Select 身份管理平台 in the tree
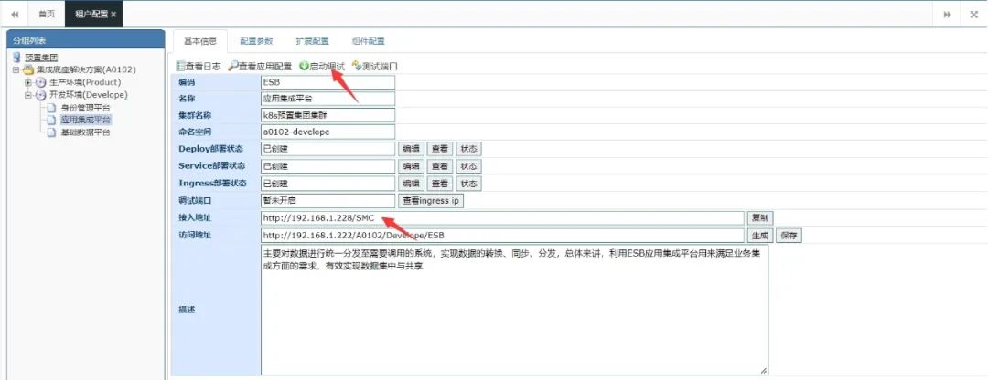Viewport: 988px width, 380px height. pos(85,108)
